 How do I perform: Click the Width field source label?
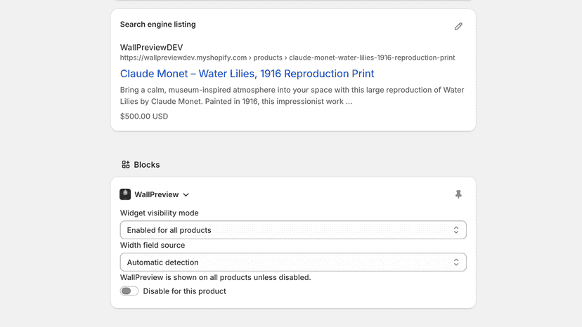coord(153,245)
